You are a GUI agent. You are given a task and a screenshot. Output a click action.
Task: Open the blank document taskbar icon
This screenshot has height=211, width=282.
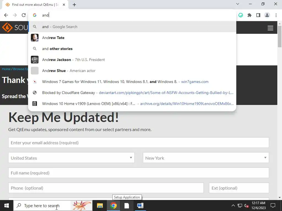coord(127,206)
